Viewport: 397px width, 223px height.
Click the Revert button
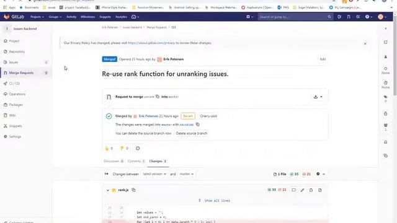point(188,116)
